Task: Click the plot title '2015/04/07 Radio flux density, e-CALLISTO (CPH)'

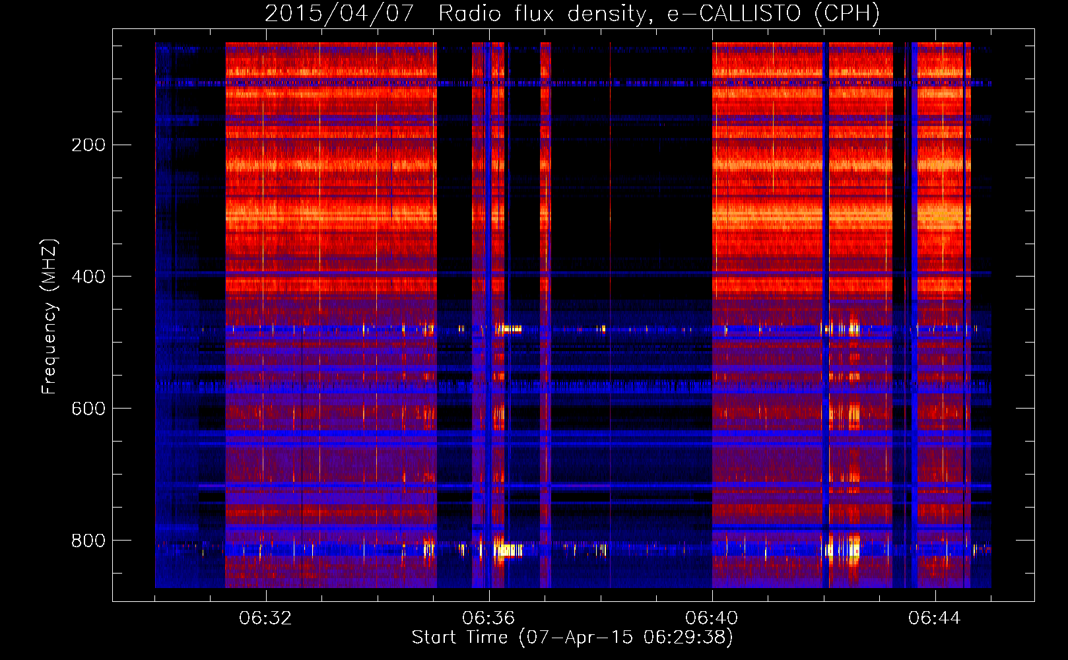Action: [x=572, y=13]
